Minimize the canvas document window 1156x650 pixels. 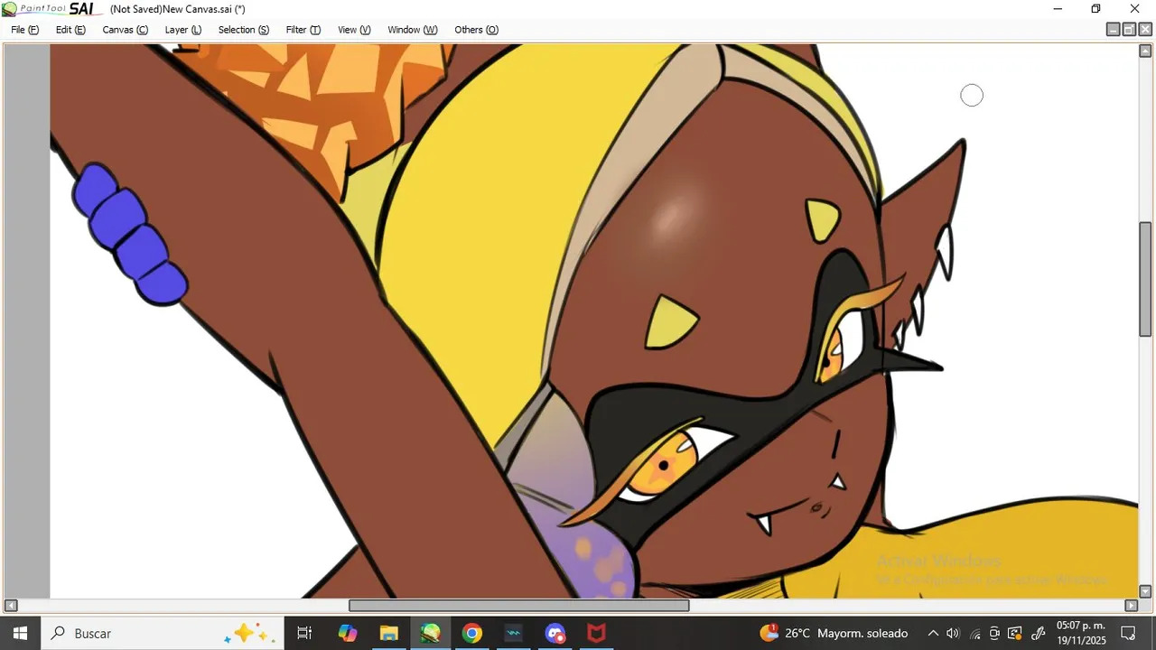(1114, 30)
